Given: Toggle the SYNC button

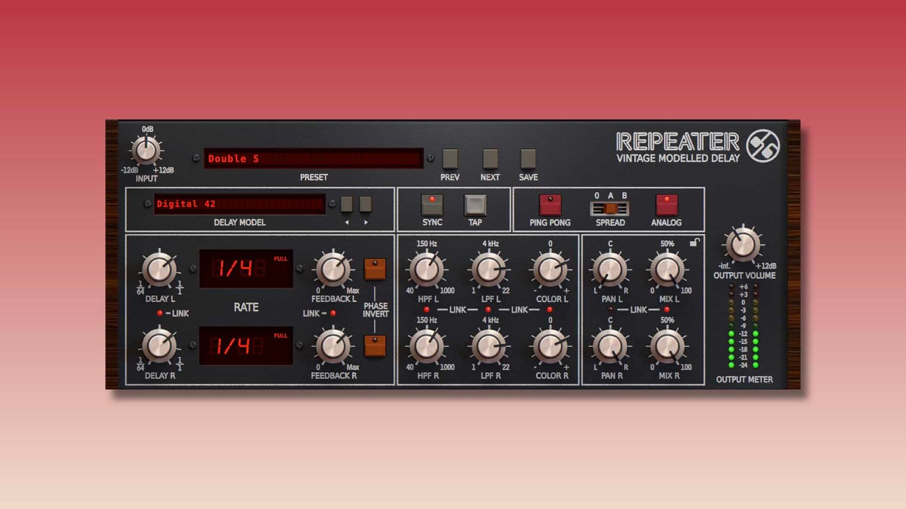Looking at the screenshot, I should tap(432, 205).
